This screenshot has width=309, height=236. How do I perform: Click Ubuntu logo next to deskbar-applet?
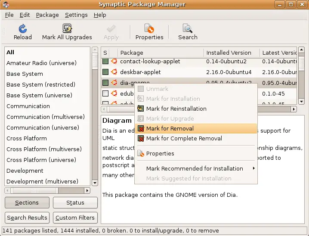click(x=114, y=72)
